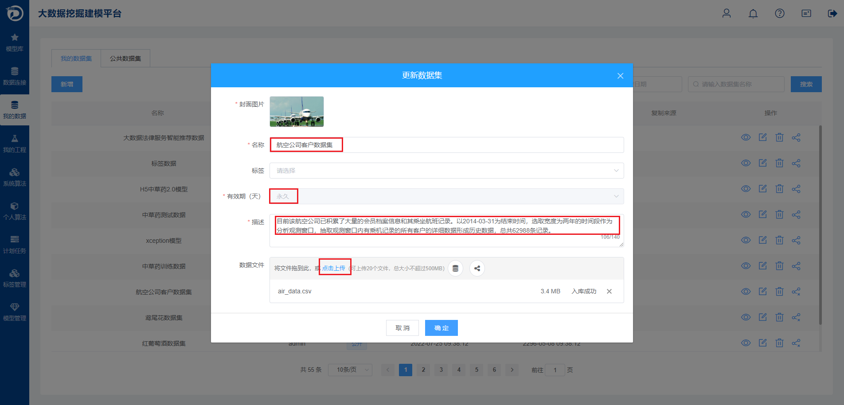Screen dimensions: 844x405
Task: View the H5中草药2.0模型 row
Action: pyautogui.click(x=746, y=189)
